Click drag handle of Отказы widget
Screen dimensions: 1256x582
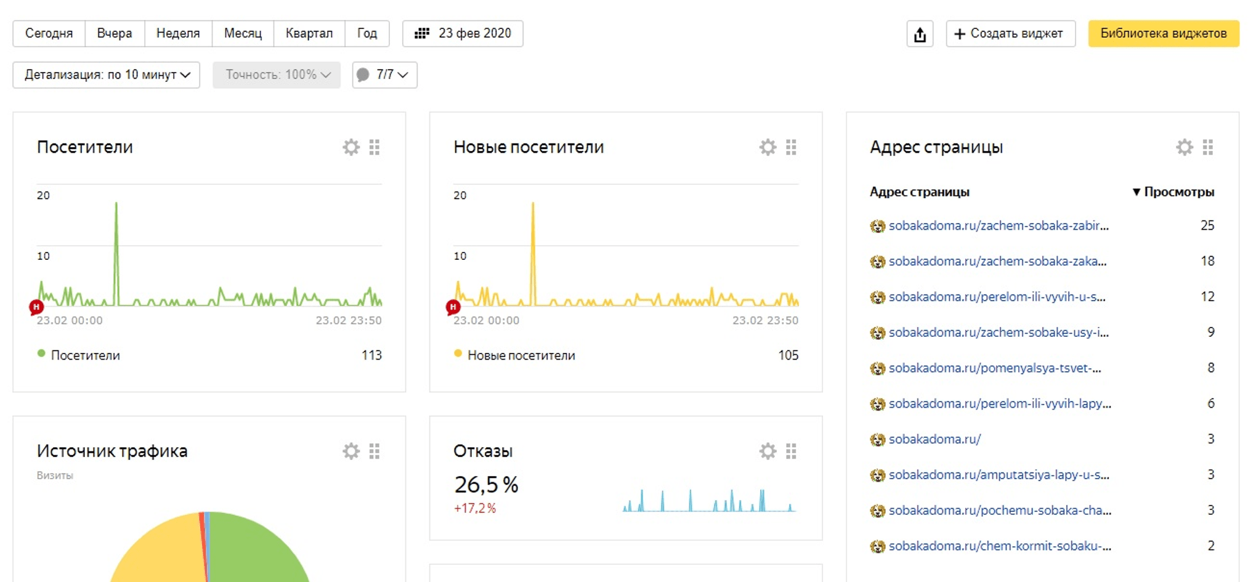(791, 451)
